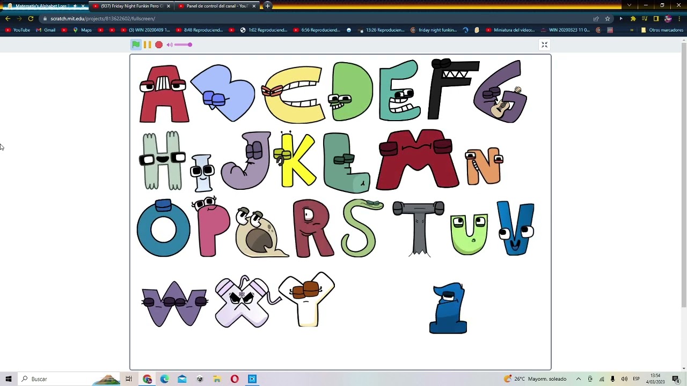Open the Gmail bookmark
Image resolution: width=687 pixels, height=386 pixels.
(x=46, y=30)
